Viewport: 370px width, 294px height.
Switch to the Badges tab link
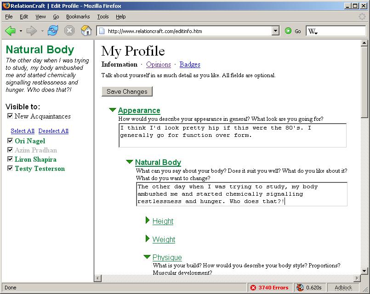pyautogui.click(x=190, y=64)
